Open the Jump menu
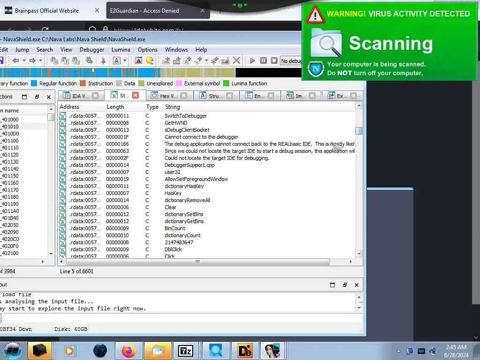The height and width of the screenshot is (360, 480). click(22, 50)
